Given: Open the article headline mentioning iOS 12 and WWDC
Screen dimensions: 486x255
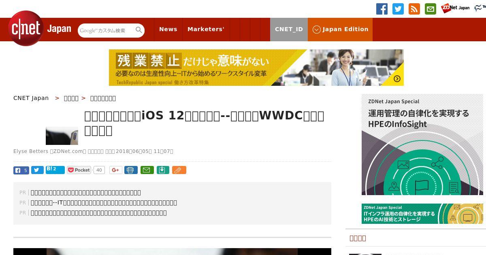Looking at the screenshot, I should coord(204,123).
